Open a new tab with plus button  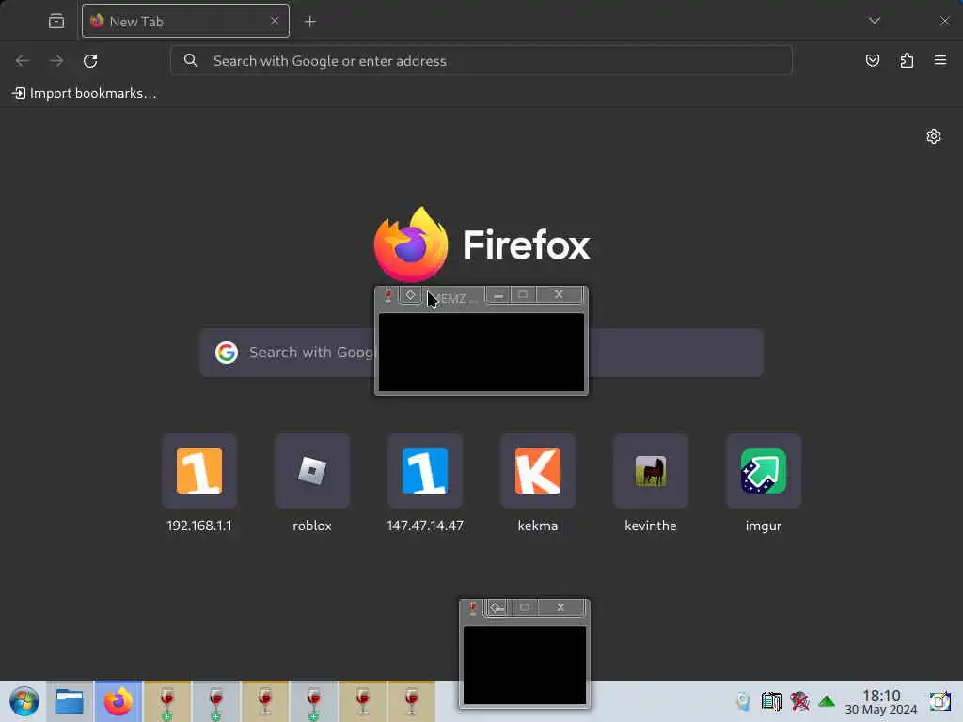click(310, 22)
